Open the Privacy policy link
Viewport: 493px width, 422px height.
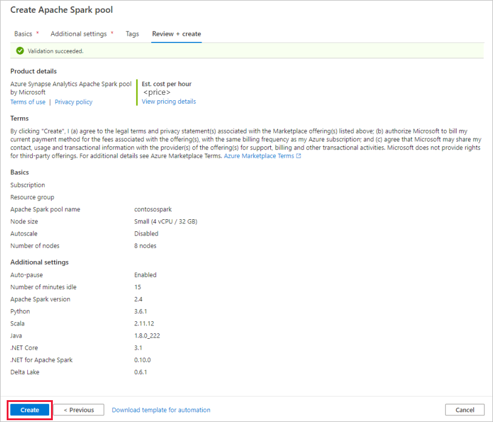coord(73,101)
